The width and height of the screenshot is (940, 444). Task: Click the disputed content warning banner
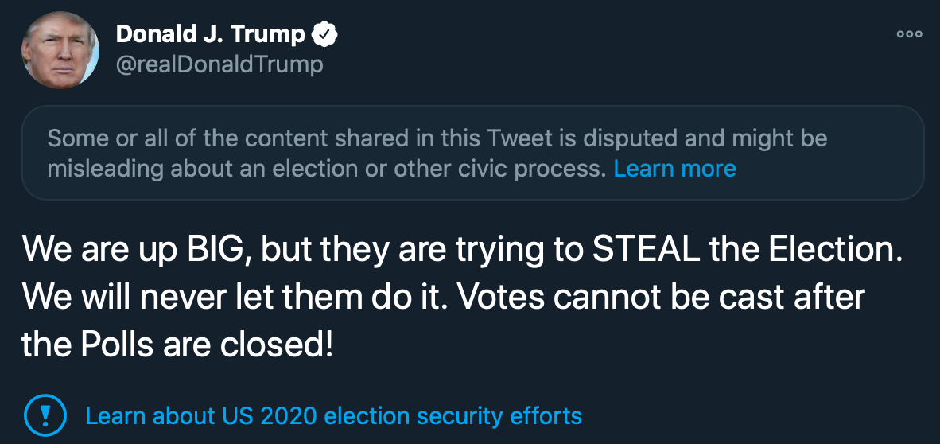click(472, 153)
